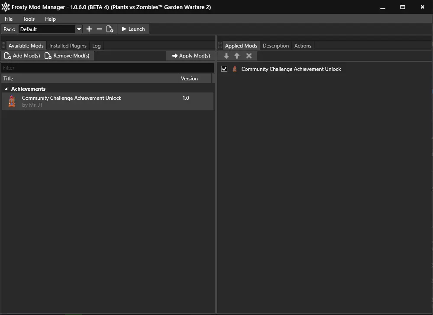Open the File menu
Screen dimensions: 433x315
(9, 19)
